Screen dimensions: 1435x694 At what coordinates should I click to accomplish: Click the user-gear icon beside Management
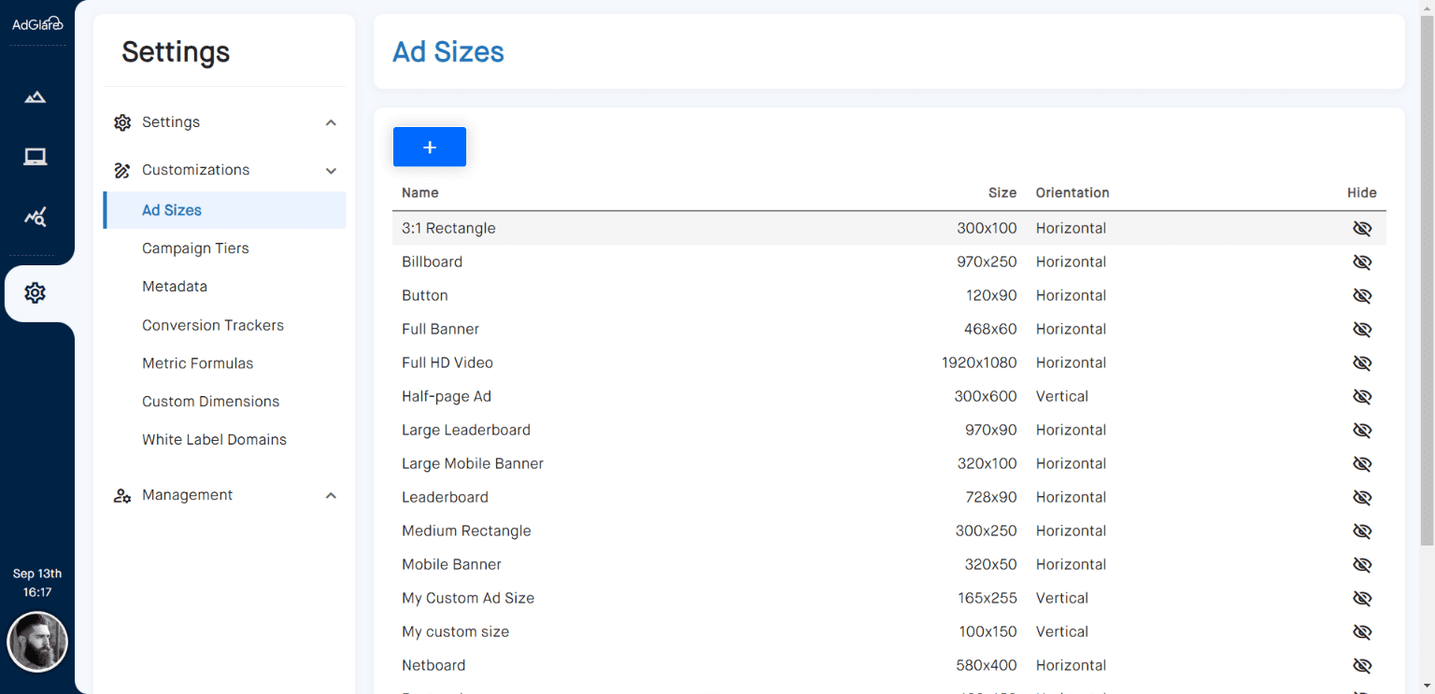point(122,495)
